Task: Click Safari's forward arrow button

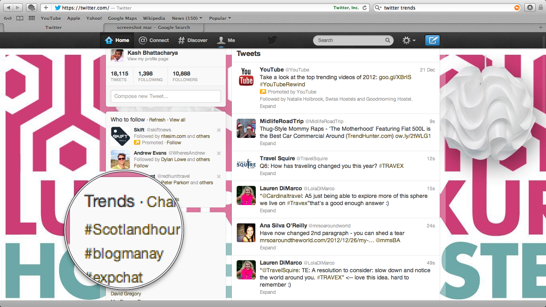Action: coord(18,8)
